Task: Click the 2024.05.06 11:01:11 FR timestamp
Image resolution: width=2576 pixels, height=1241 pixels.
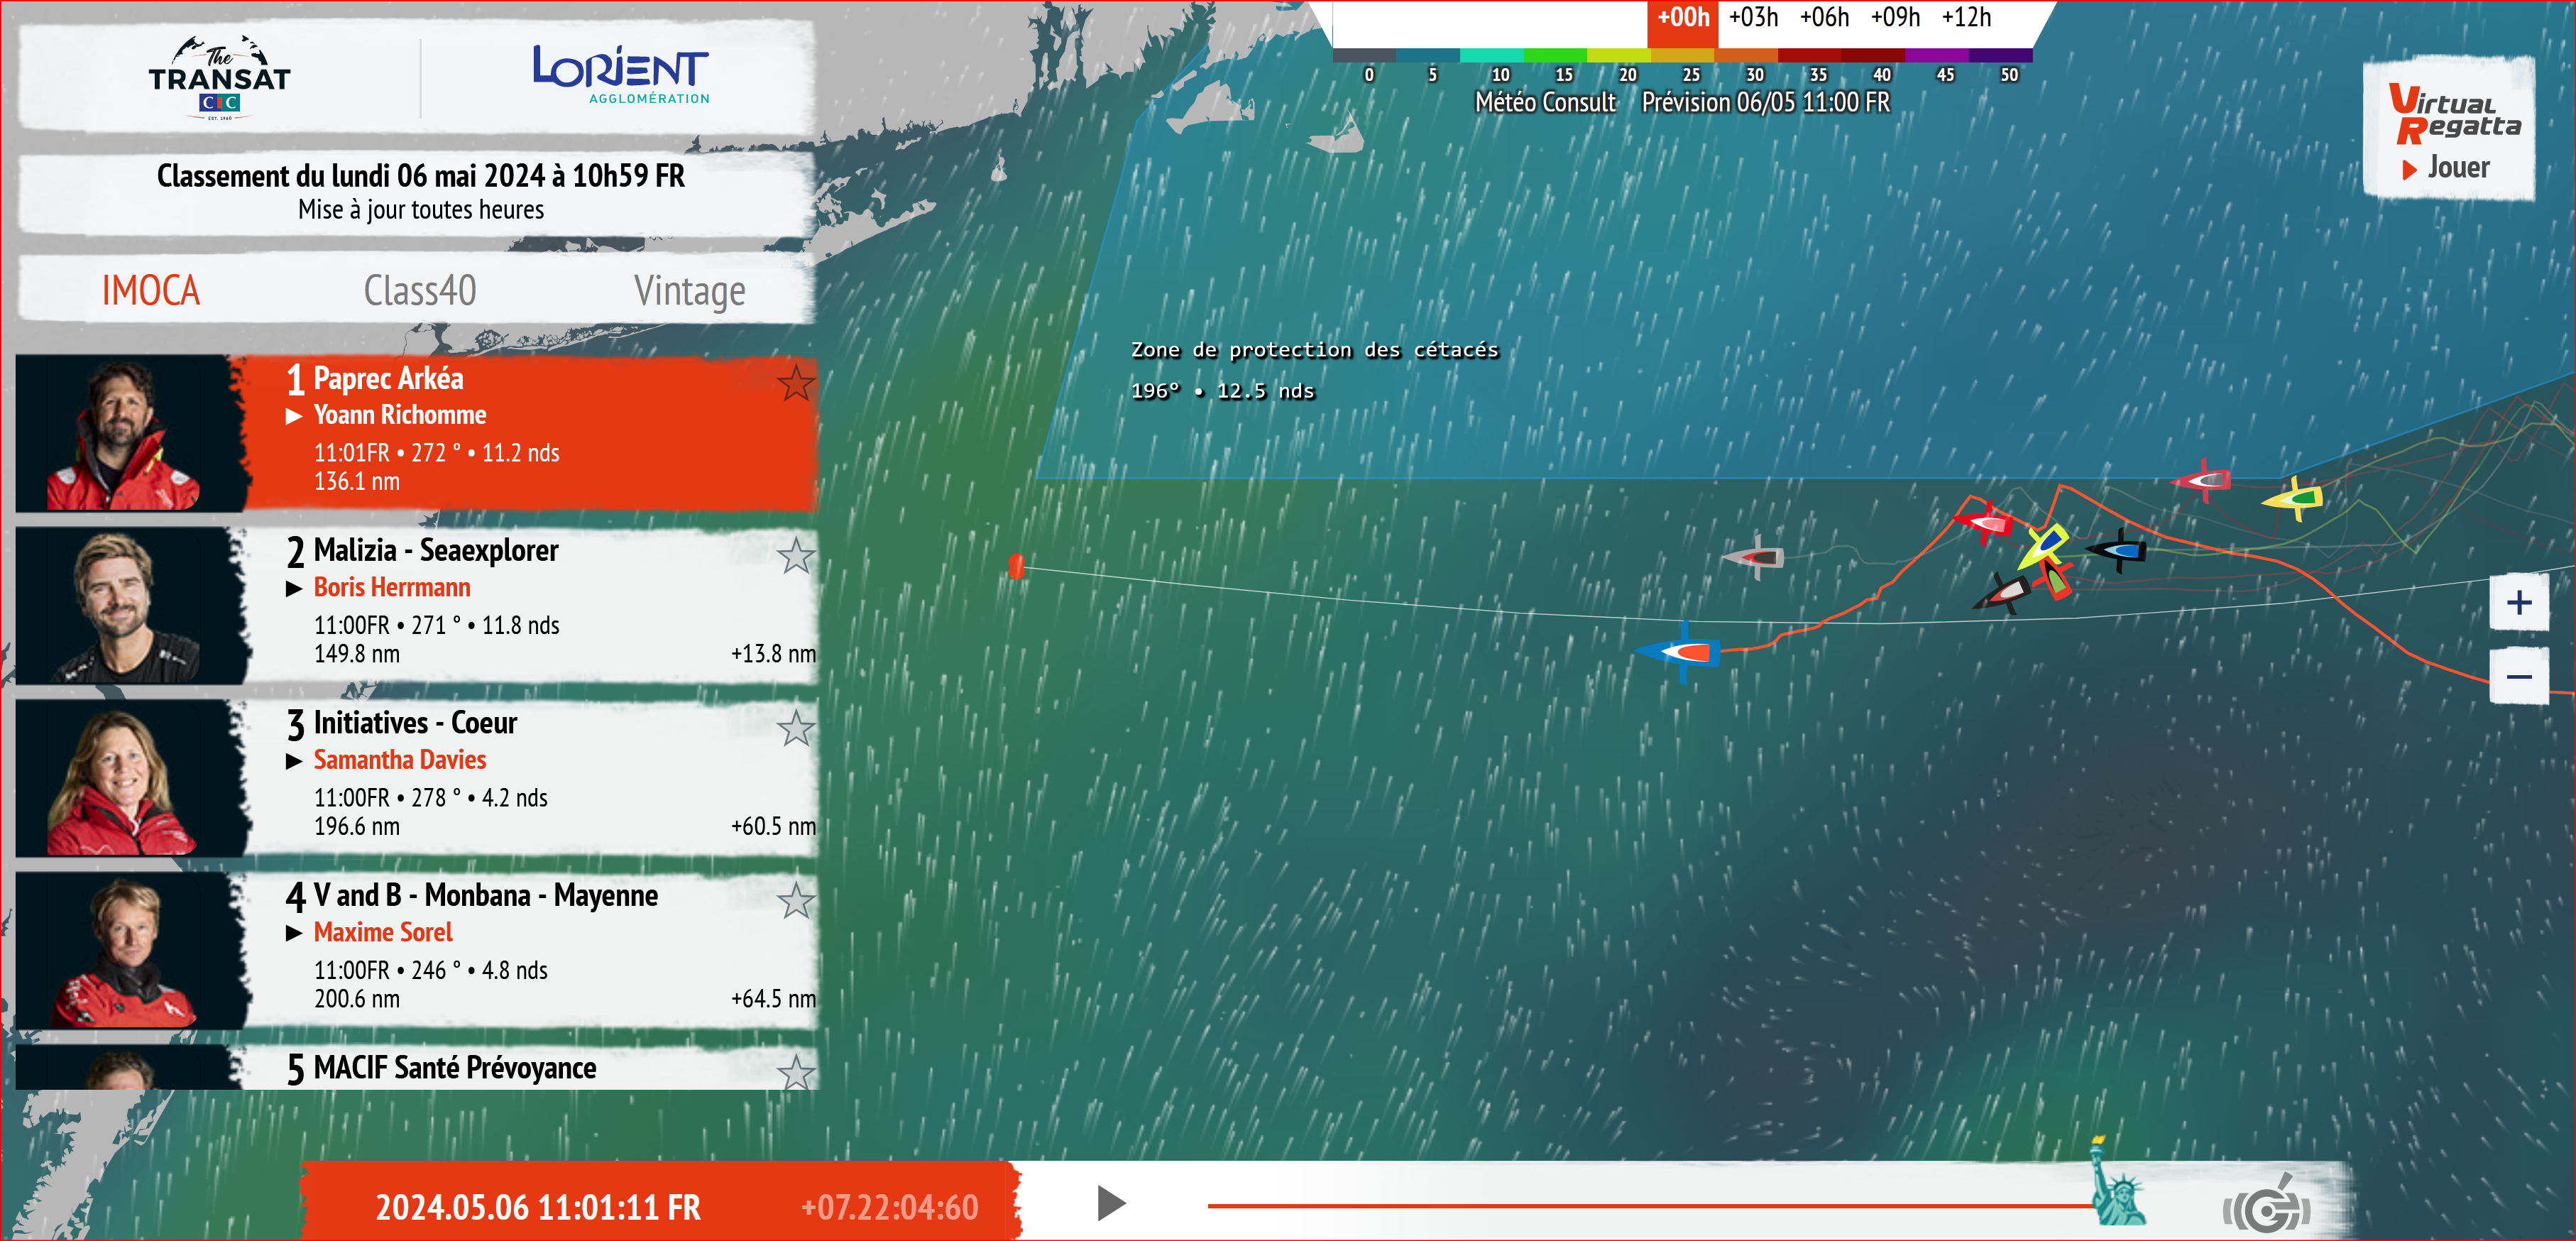Action: tap(538, 1208)
